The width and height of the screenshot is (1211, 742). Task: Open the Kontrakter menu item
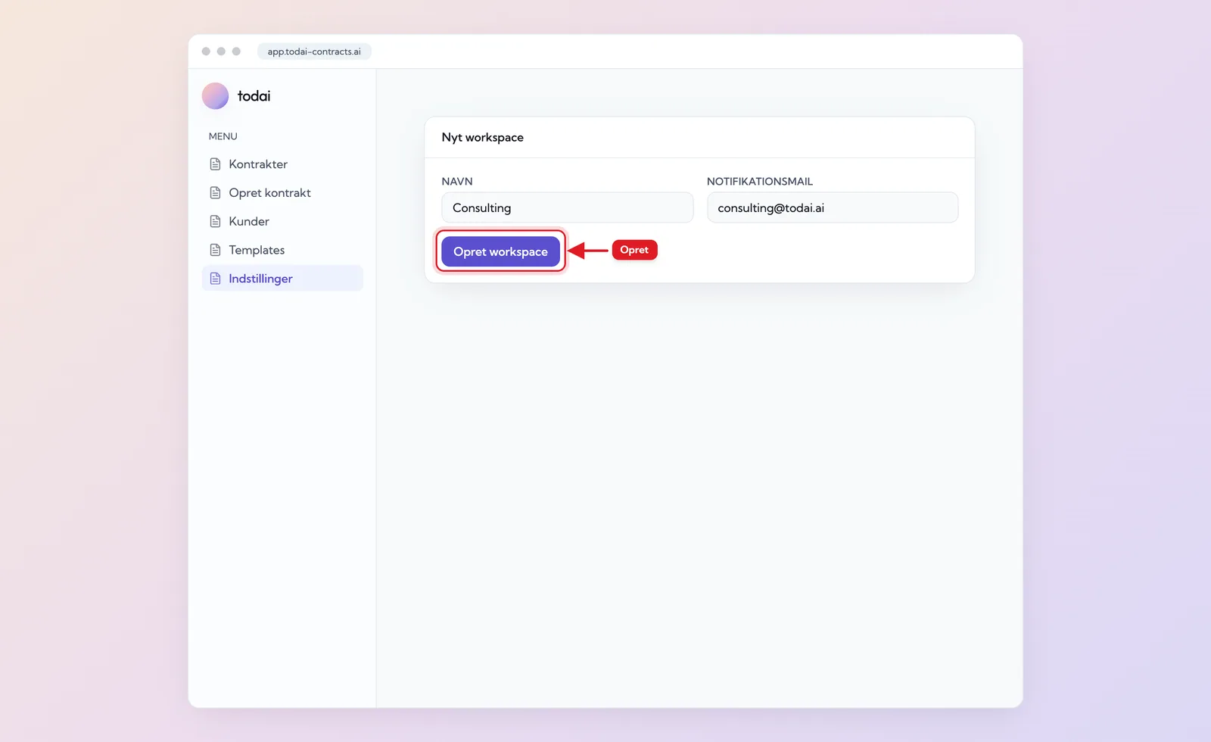tap(282, 164)
